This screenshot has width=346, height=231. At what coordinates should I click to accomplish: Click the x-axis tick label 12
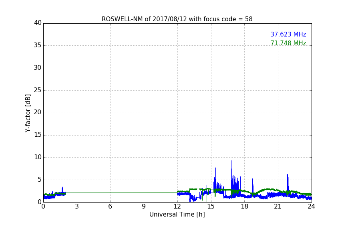coord(177,207)
